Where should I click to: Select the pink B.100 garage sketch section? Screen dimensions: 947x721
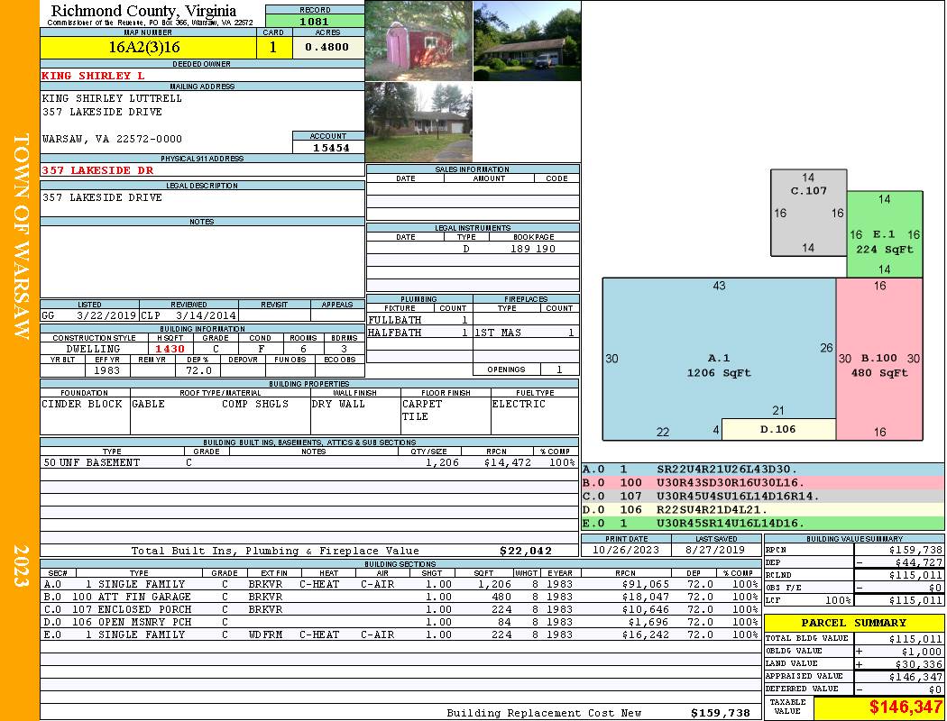[x=879, y=359]
